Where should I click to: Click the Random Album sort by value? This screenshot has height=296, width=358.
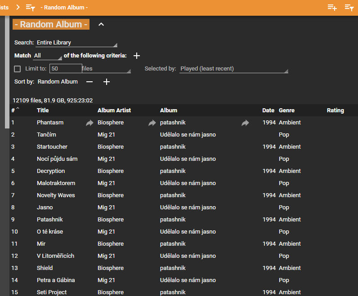(x=58, y=82)
